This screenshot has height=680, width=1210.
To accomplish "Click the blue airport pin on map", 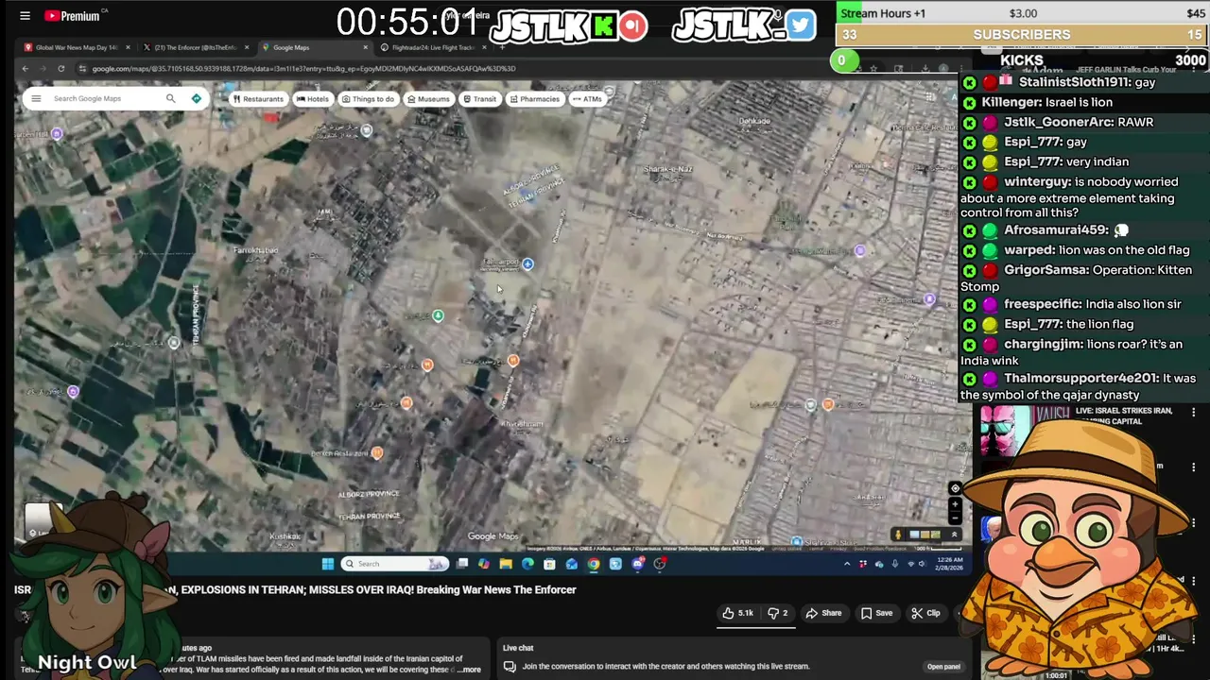I will click(x=527, y=264).
